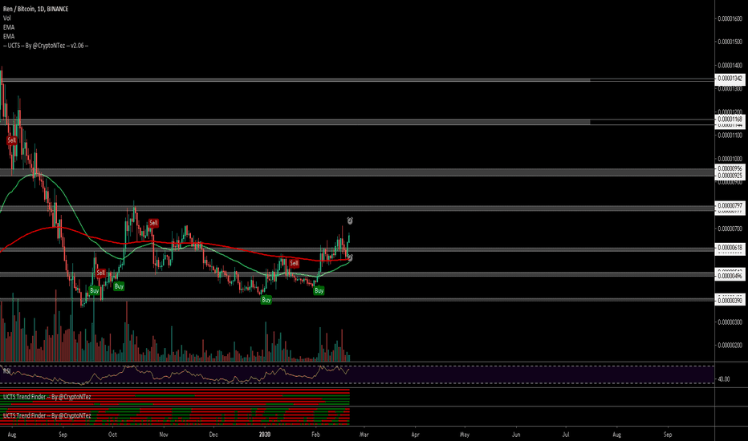Click the Sell marker in mid January
Screen dimensions: 748x441
pyautogui.click(x=295, y=263)
